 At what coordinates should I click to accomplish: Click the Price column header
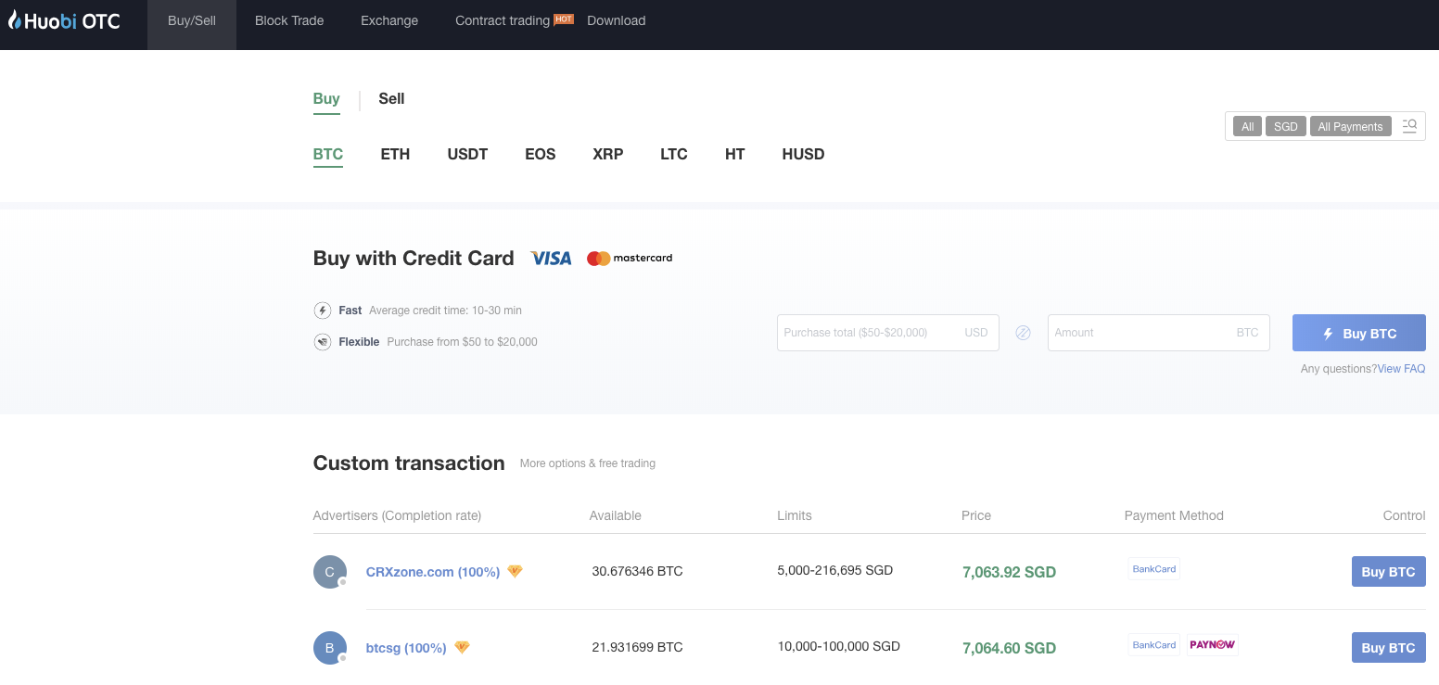coord(976,515)
